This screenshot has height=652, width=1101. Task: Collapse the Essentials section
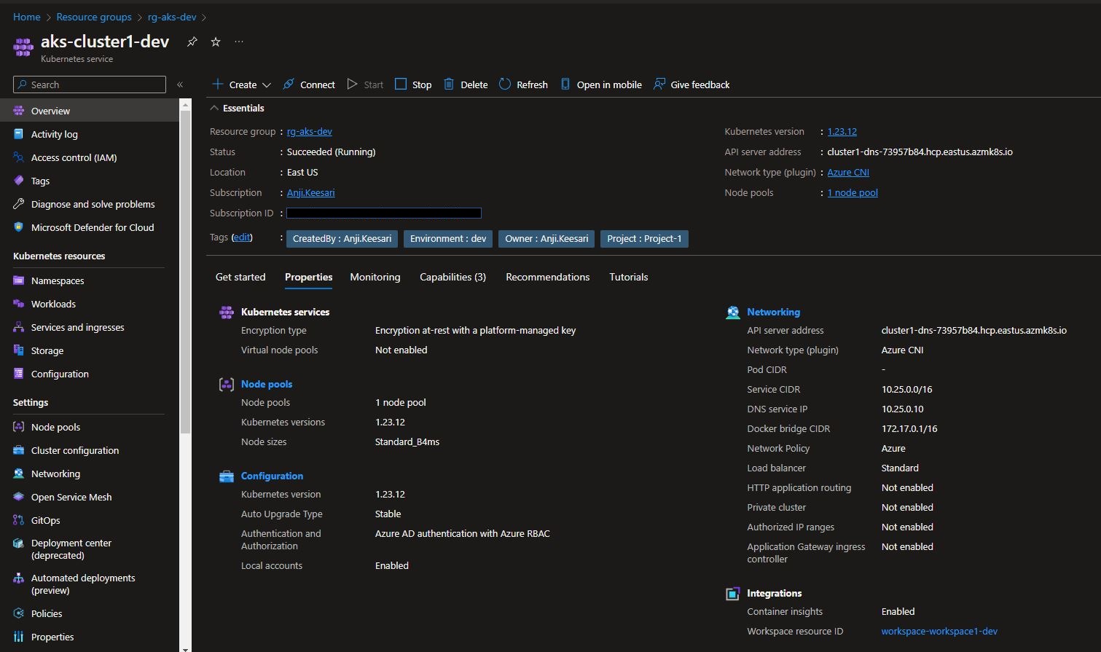pos(238,108)
